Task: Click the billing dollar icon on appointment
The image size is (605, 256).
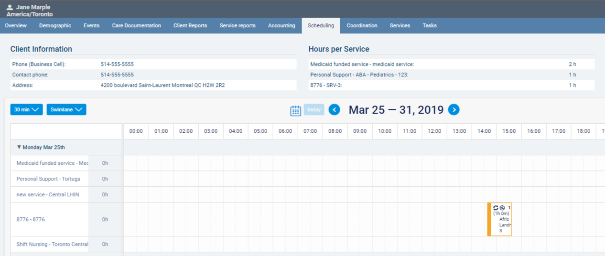Action: [502, 208]
